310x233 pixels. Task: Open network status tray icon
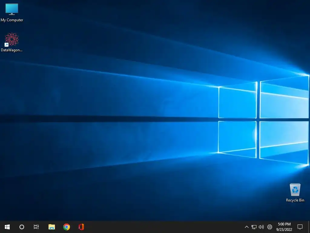click(254, 227)
